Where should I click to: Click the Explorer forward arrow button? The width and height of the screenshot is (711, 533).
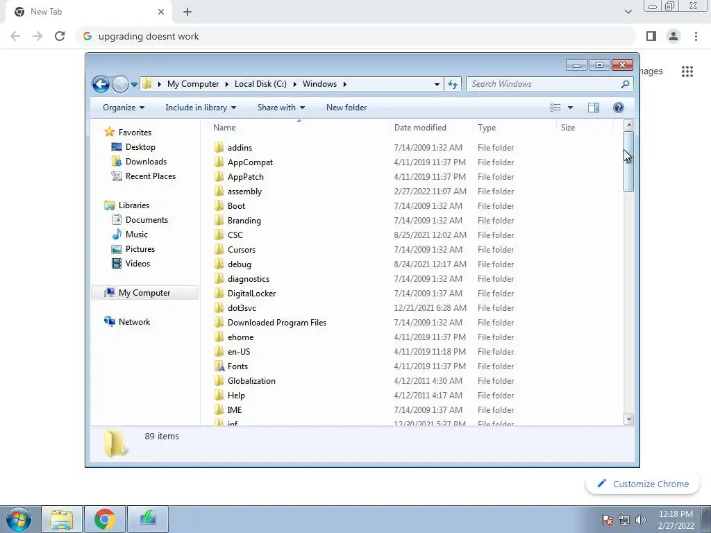pyautogui.click(x=120, y=84)
